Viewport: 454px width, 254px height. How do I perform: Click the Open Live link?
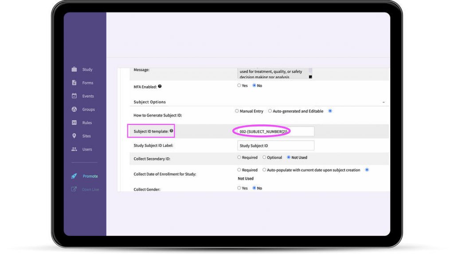[x=90, y=190]
